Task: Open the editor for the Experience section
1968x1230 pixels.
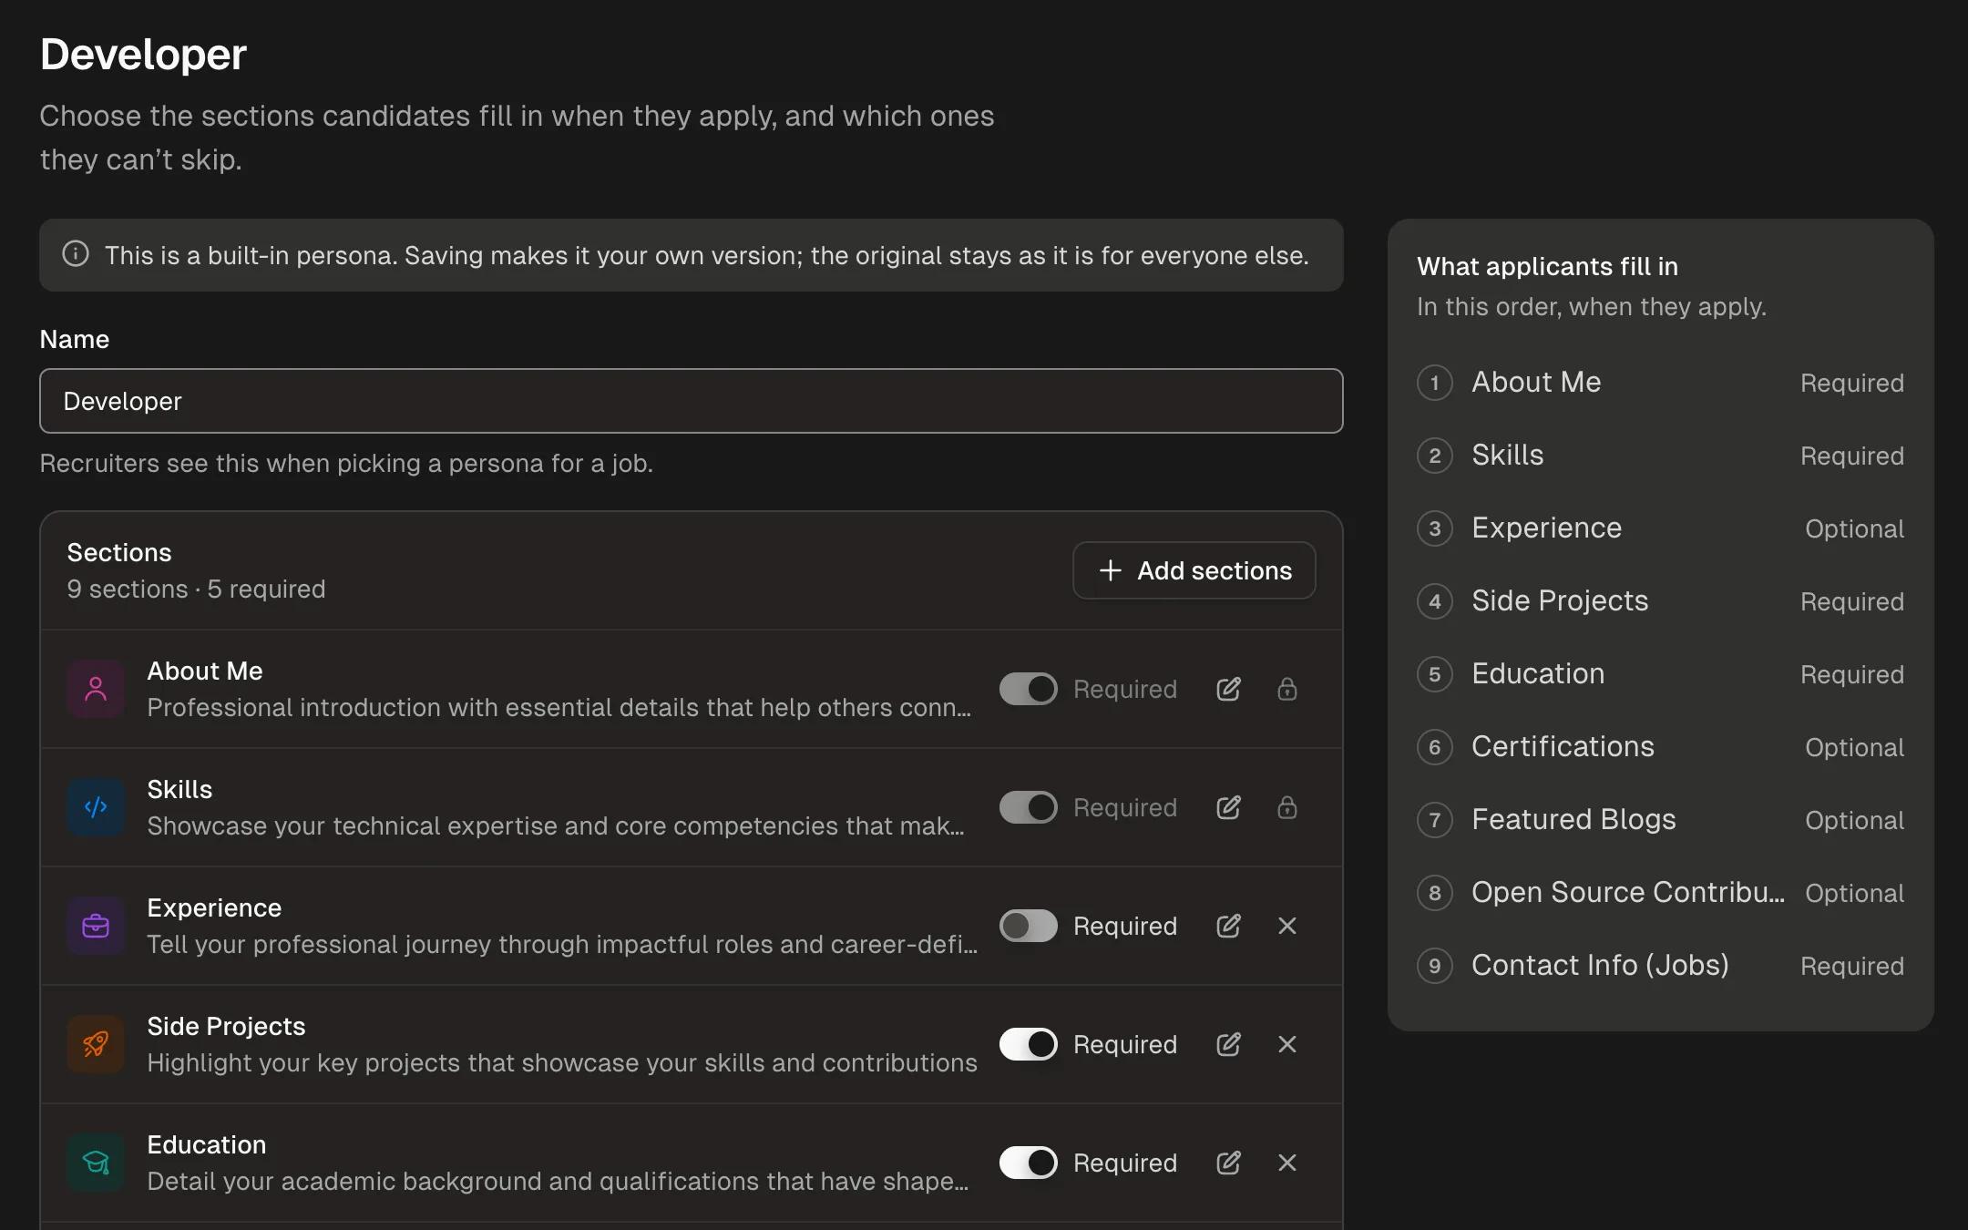Action: pyautogui.click(x=1228, y=926)
